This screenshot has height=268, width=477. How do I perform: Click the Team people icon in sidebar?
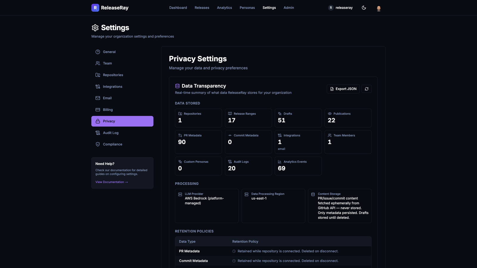point(97,63)
